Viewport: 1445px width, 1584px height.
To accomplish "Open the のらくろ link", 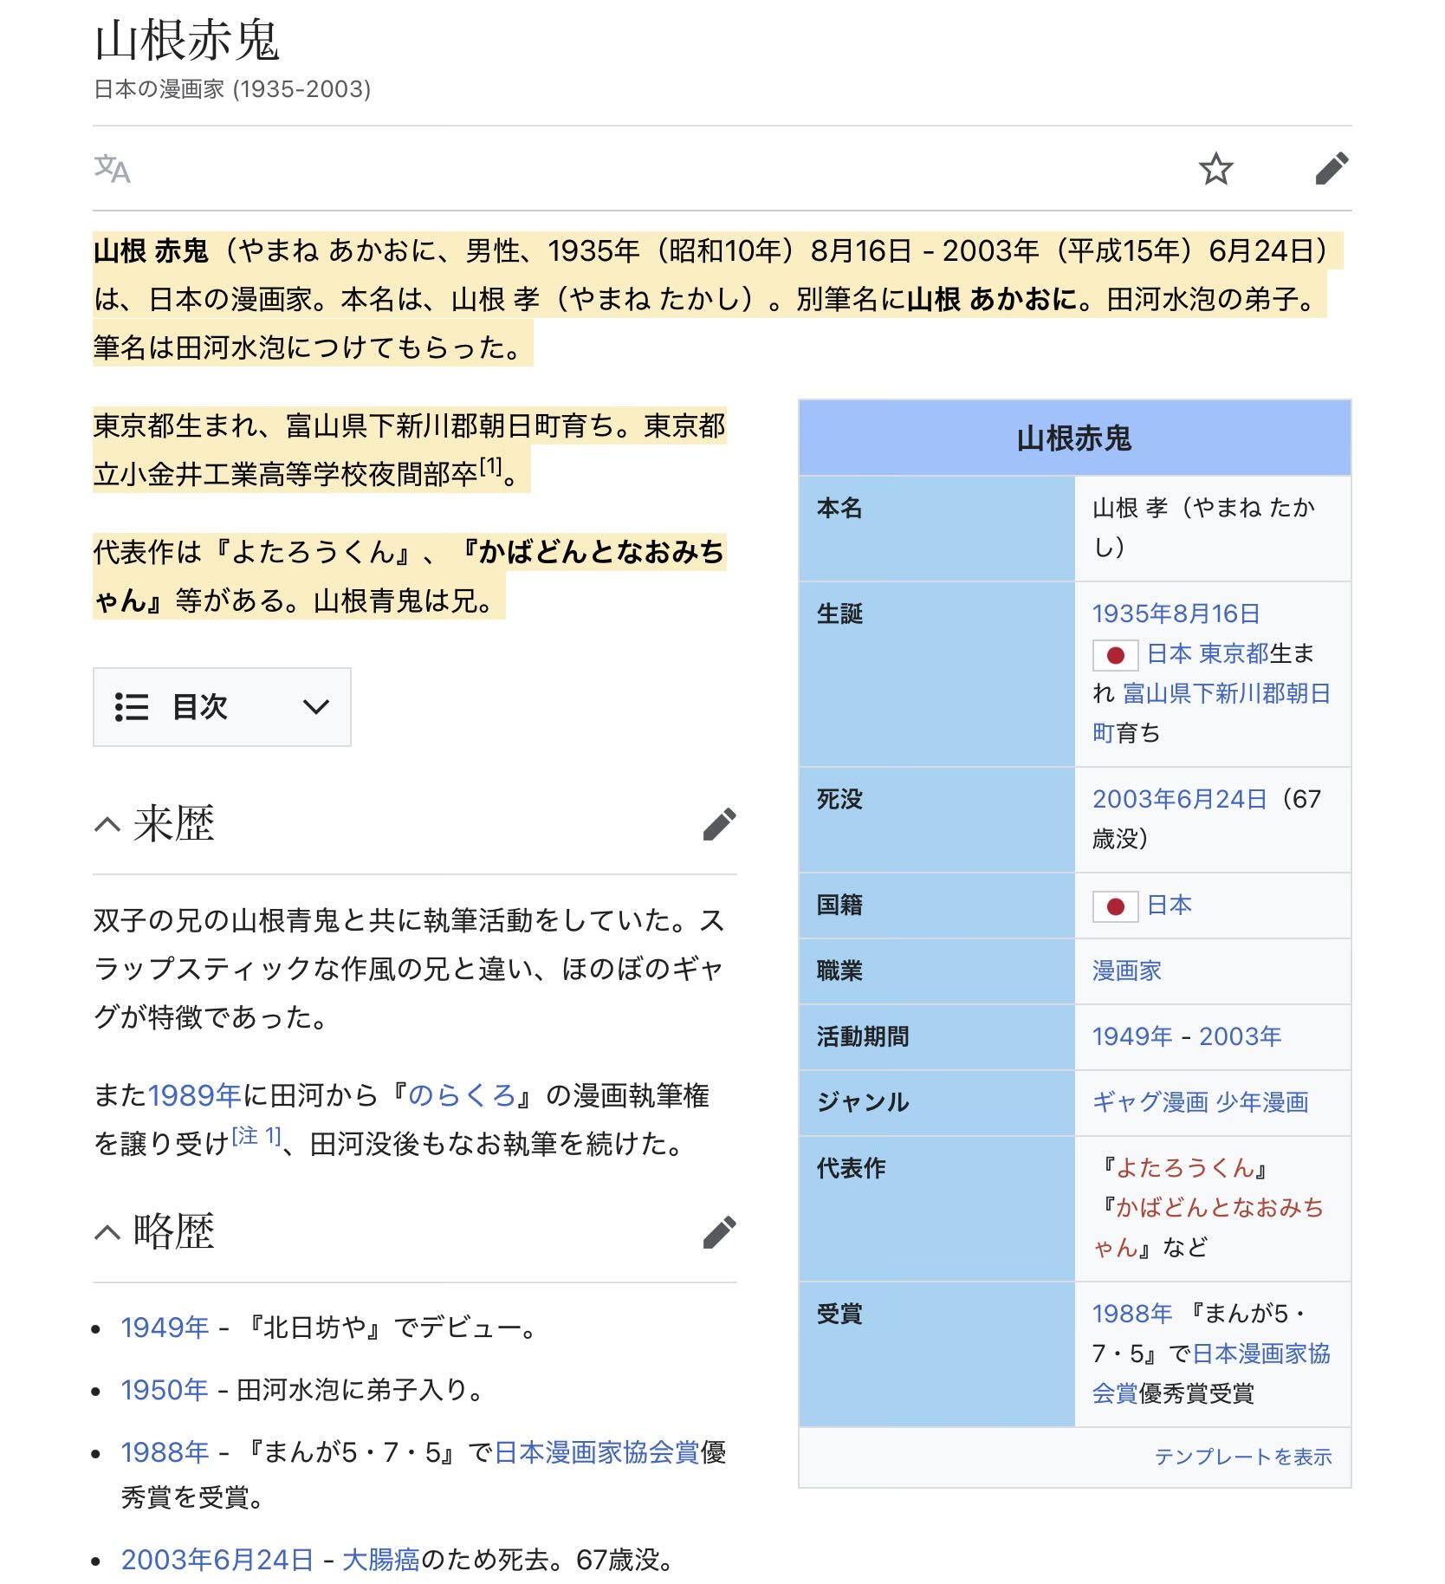I will (x=462, y=1096).
